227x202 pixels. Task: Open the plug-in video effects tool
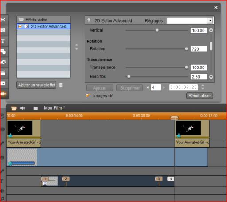coord(3,94)
